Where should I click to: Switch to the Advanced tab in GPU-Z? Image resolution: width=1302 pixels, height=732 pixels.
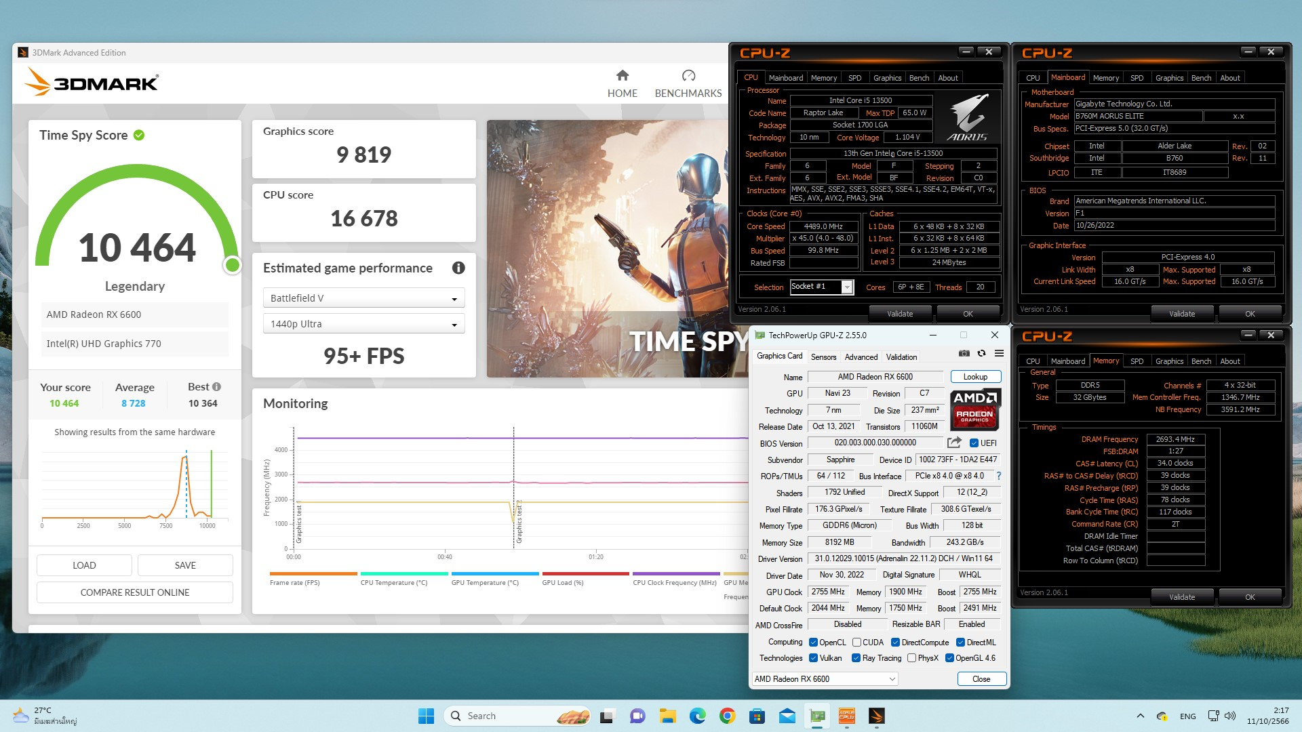coord(861,357)
